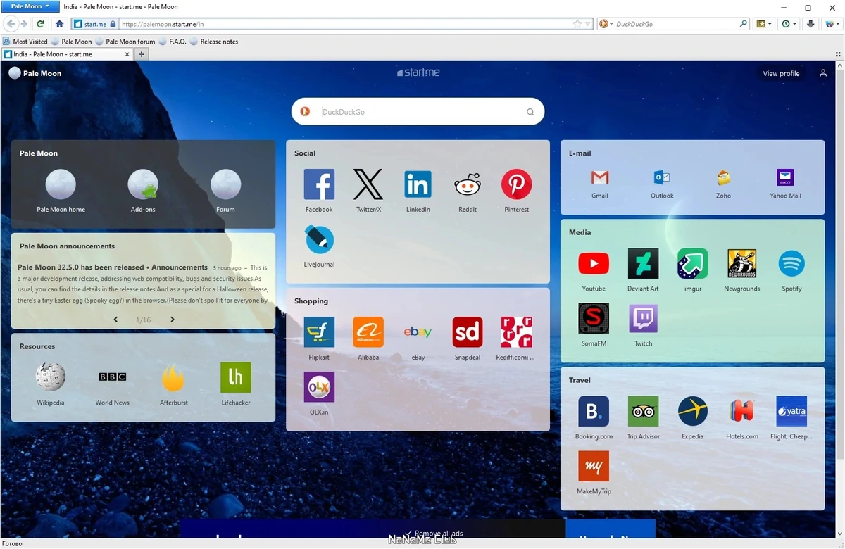Open the Pale Moon application menu dropdown

(x=30, y=6)
